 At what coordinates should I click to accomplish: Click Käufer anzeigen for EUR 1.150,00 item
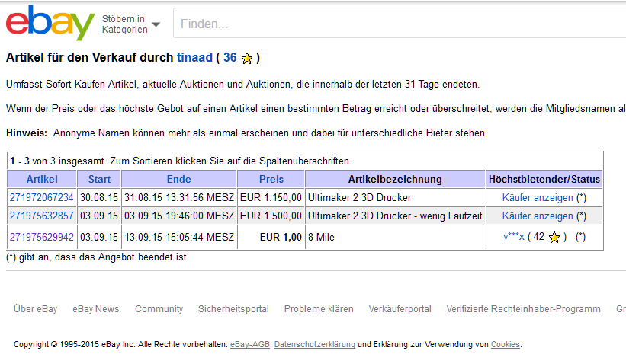[x=538, y=197]
